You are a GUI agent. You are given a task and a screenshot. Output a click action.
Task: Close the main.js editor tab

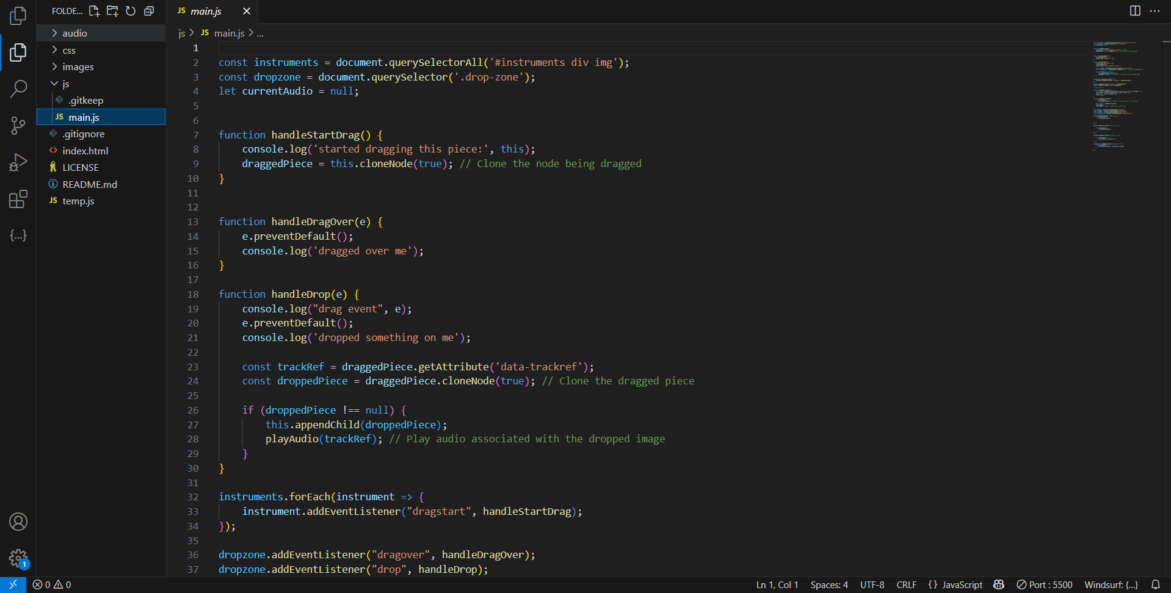click(247, 11)
